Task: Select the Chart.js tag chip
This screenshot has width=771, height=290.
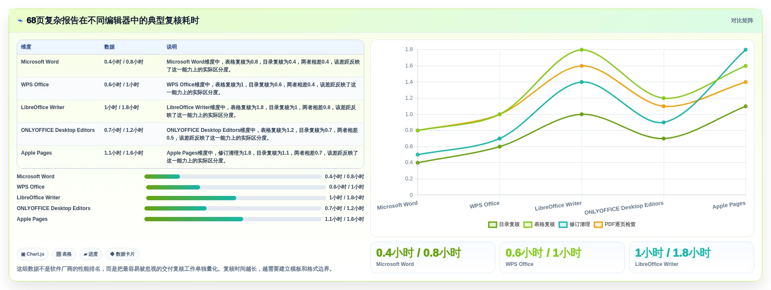Action: point(33,254)
